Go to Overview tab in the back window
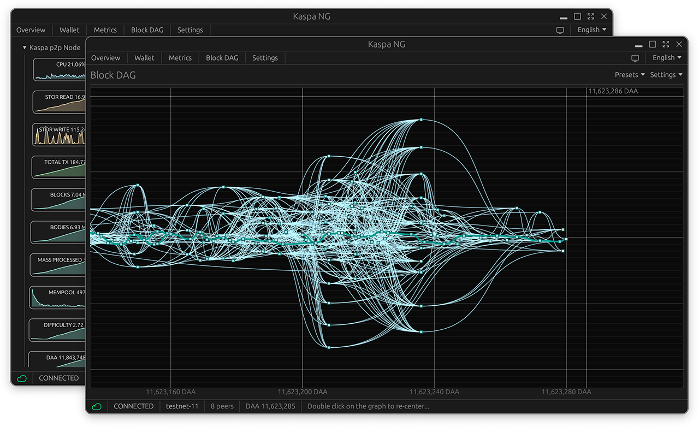 coord(31,30)
